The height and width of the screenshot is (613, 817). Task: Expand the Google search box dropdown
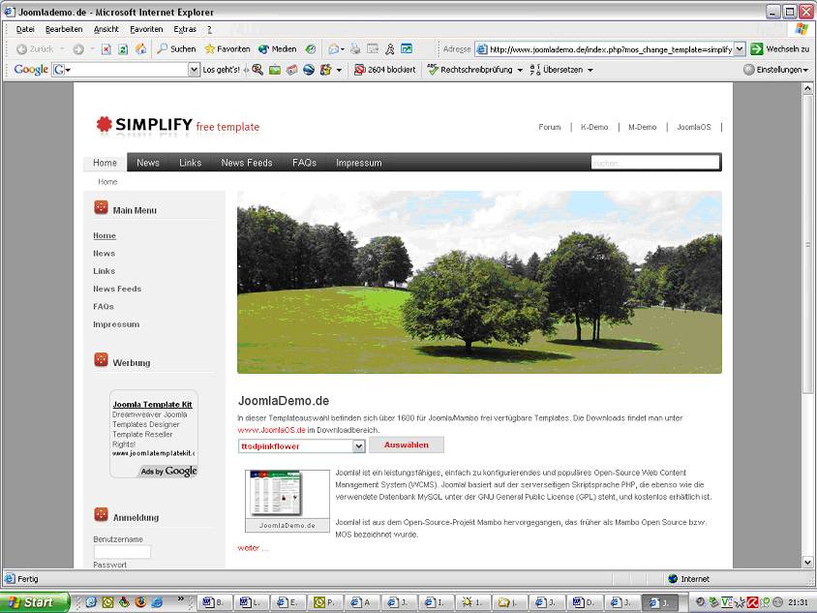click(x=194, y=70)
